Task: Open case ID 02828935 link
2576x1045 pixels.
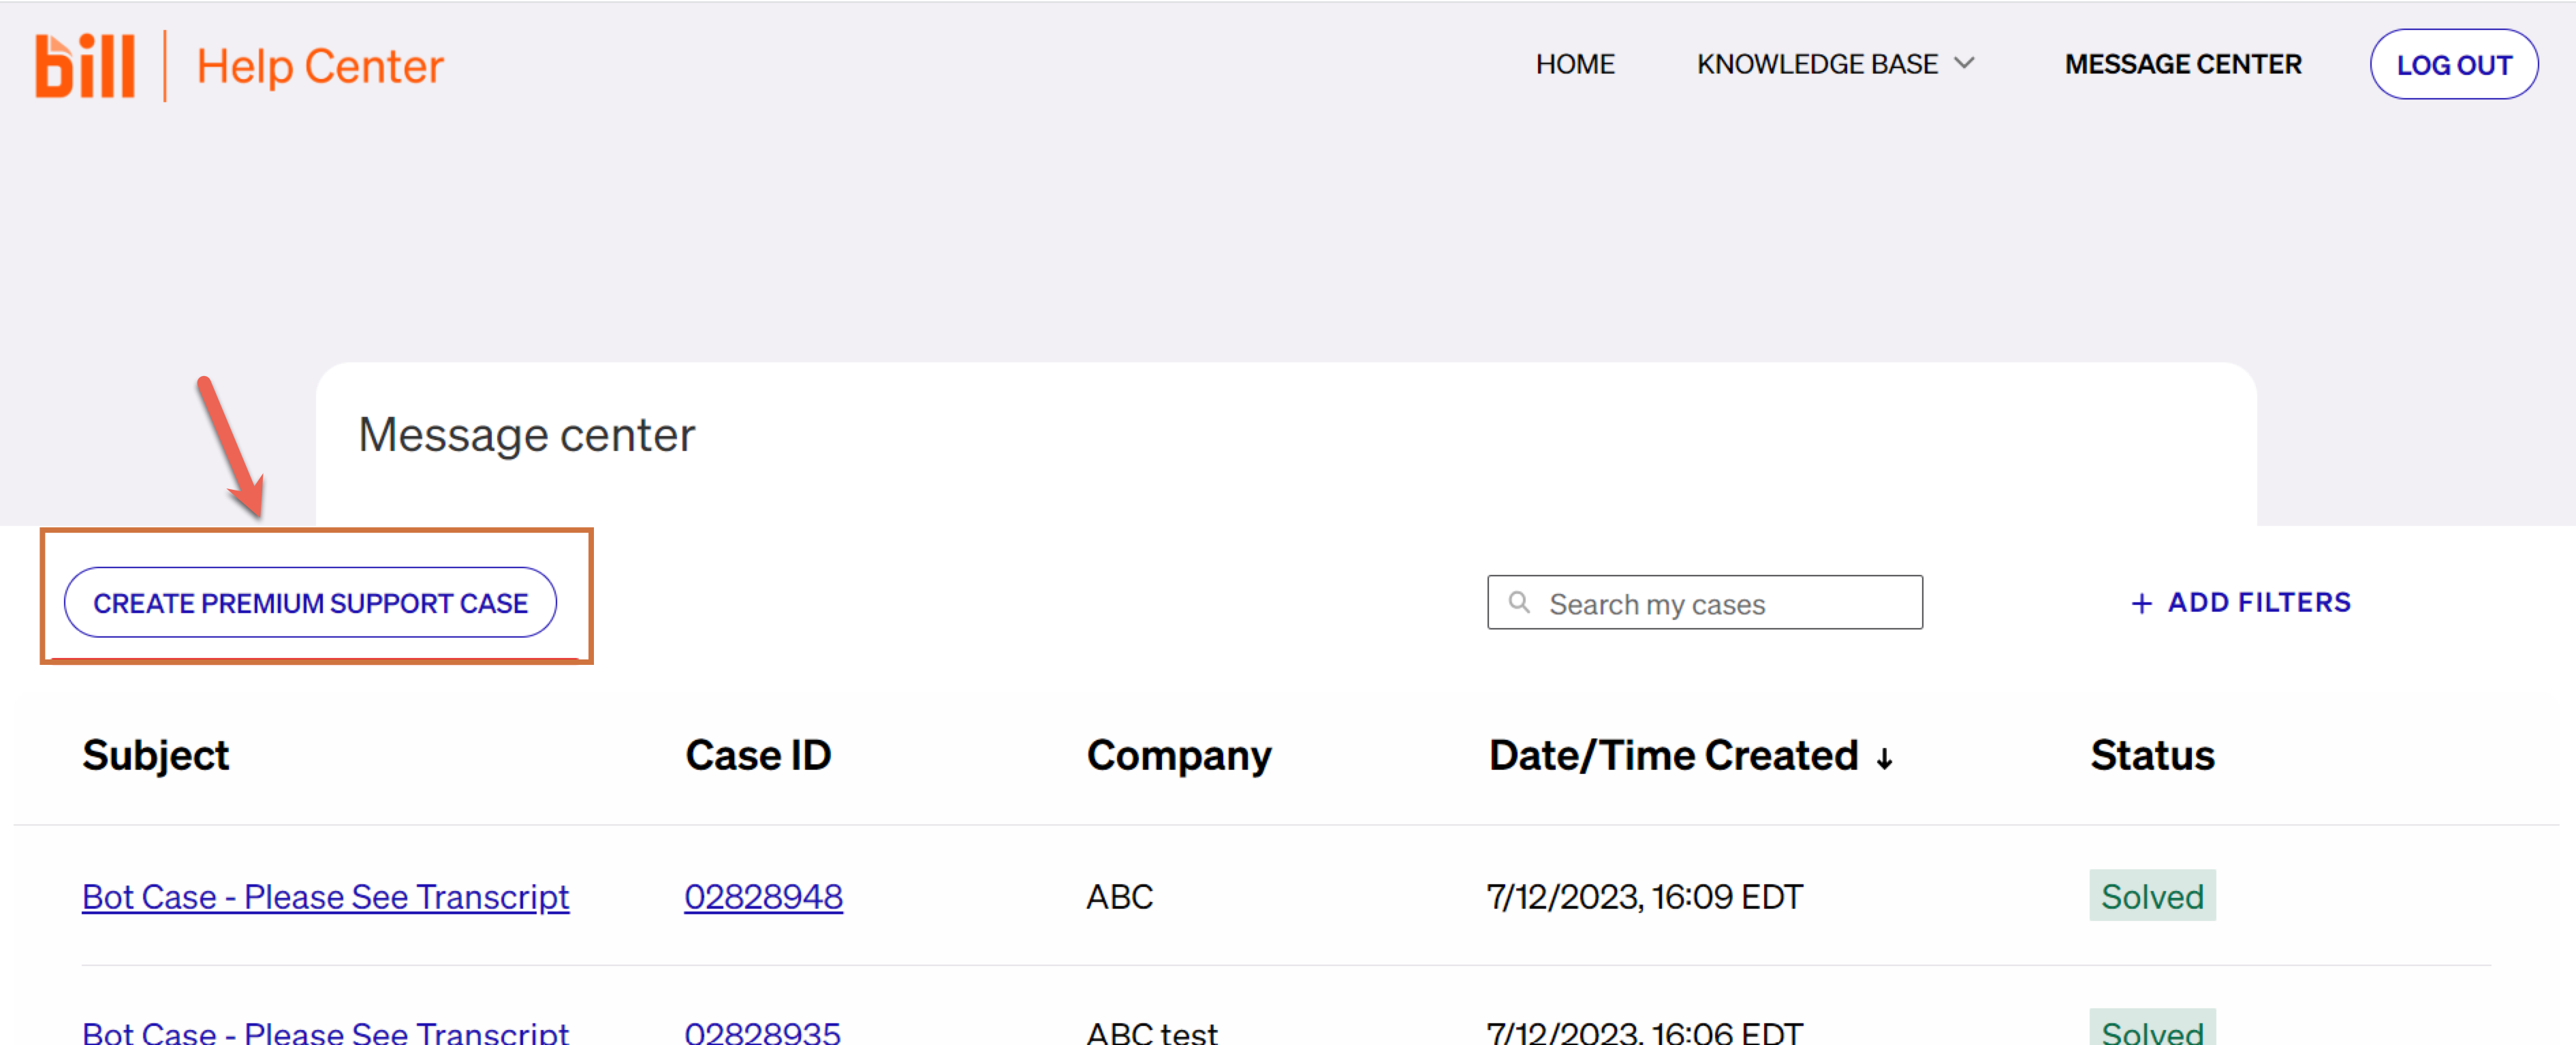Action: point(762,1032)
